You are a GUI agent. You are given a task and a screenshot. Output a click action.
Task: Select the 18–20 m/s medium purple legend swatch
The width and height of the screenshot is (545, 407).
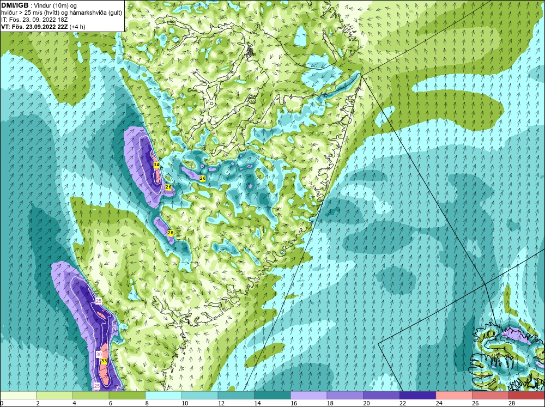pyautogui.click(x=345, y=395)
